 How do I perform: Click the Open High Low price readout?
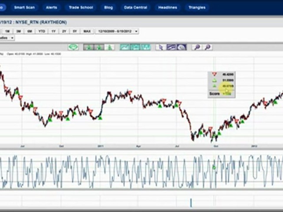tap(34, 54)
